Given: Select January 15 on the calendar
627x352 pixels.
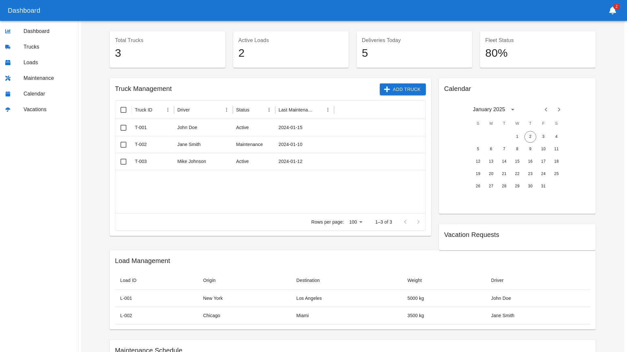Looking at the screenshot, I should 517,161.
